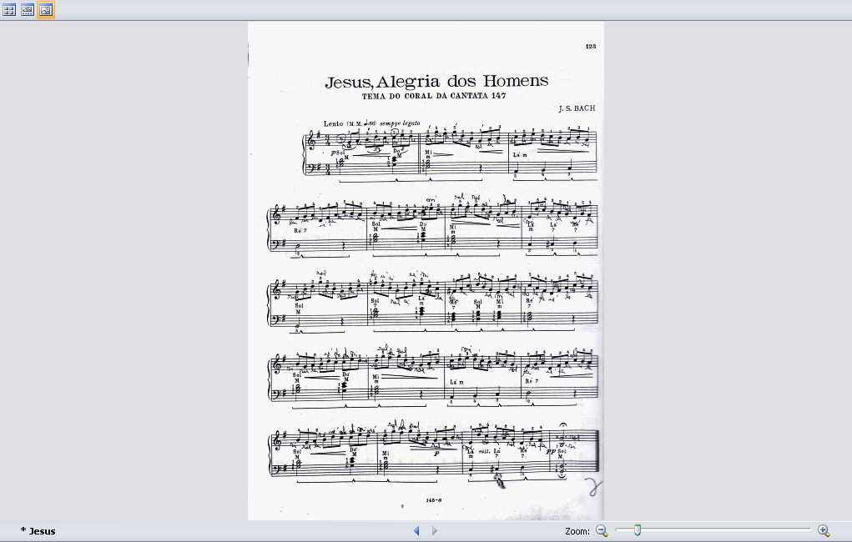This screenshot has height=542, width=852.
Task: Go to the previous picture
Action: (416, 531)
